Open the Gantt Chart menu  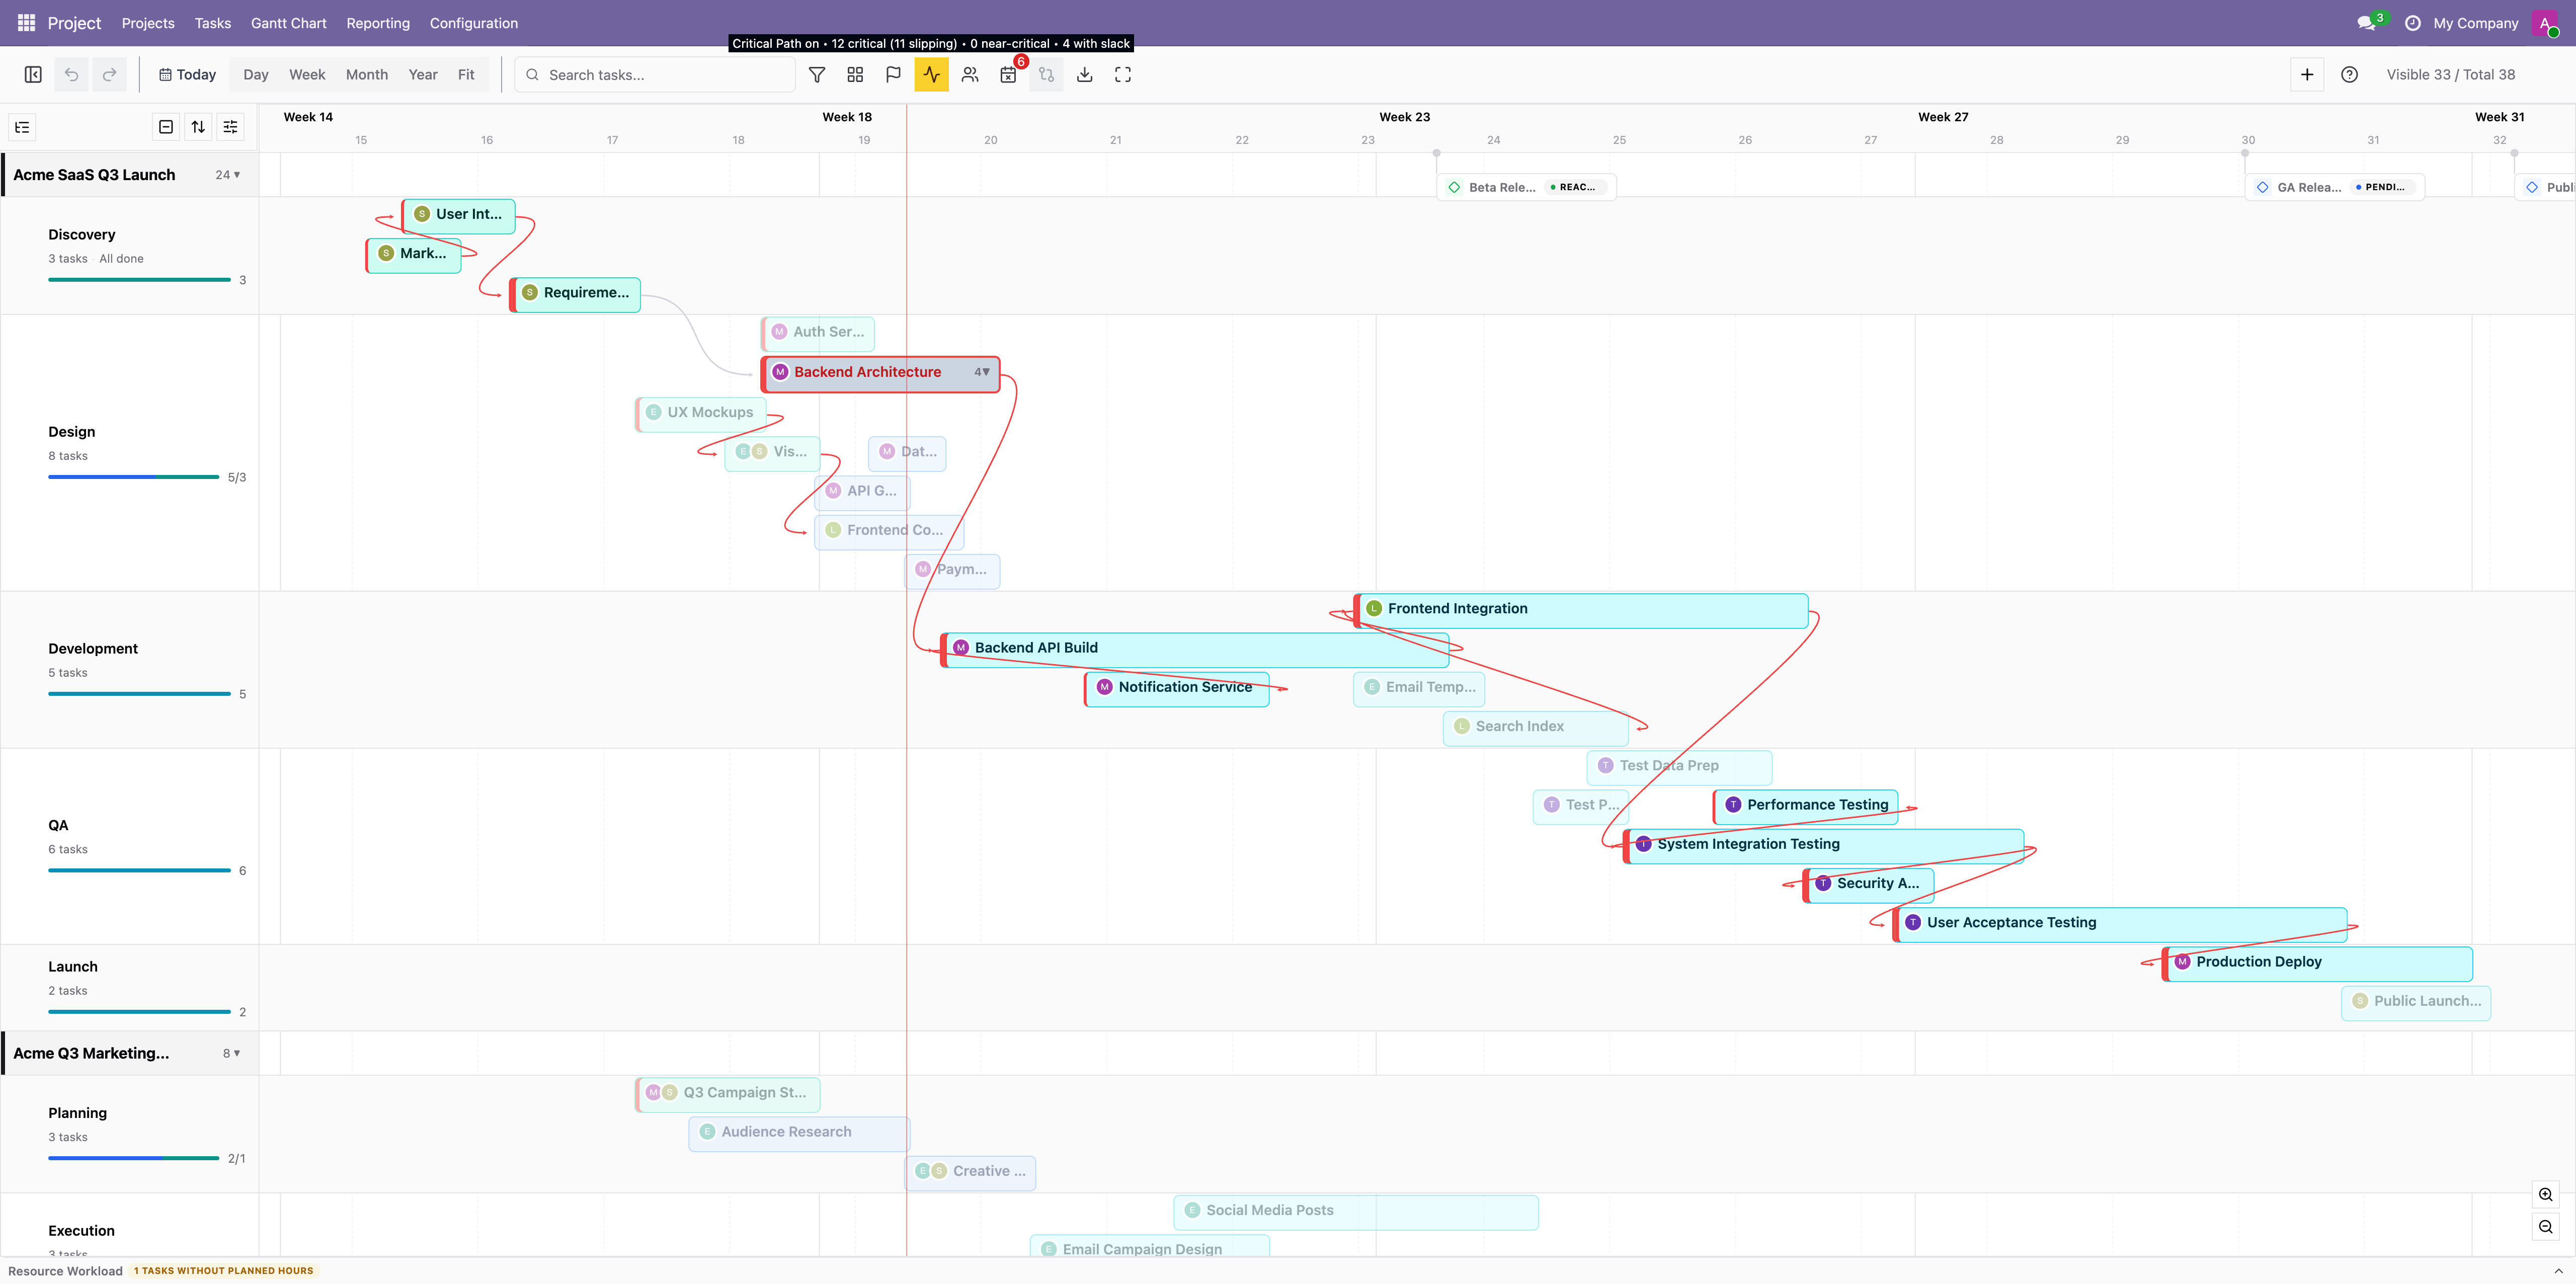(288, 23)
